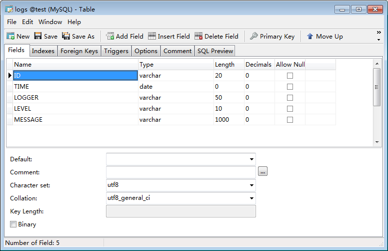Open the Character set dropdown
This screenshot has height=251, width=388.
(x=251, y=185)
